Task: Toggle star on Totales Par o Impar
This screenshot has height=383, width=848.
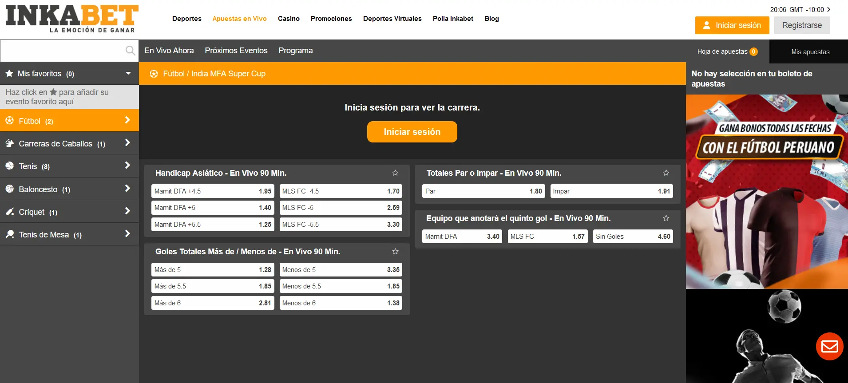Action: click(666, 173)
